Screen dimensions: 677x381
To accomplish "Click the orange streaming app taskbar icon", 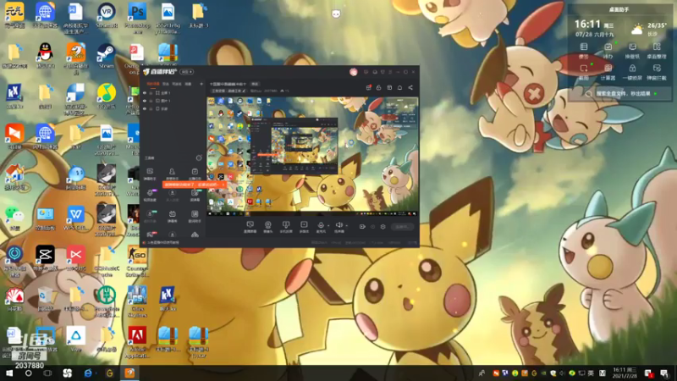I will (x=129, y=373).
